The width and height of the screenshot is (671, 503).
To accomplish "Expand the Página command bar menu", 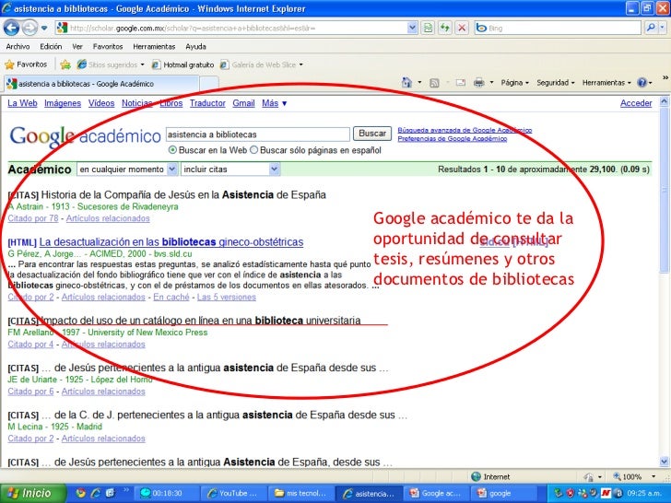I will point(515,83).
